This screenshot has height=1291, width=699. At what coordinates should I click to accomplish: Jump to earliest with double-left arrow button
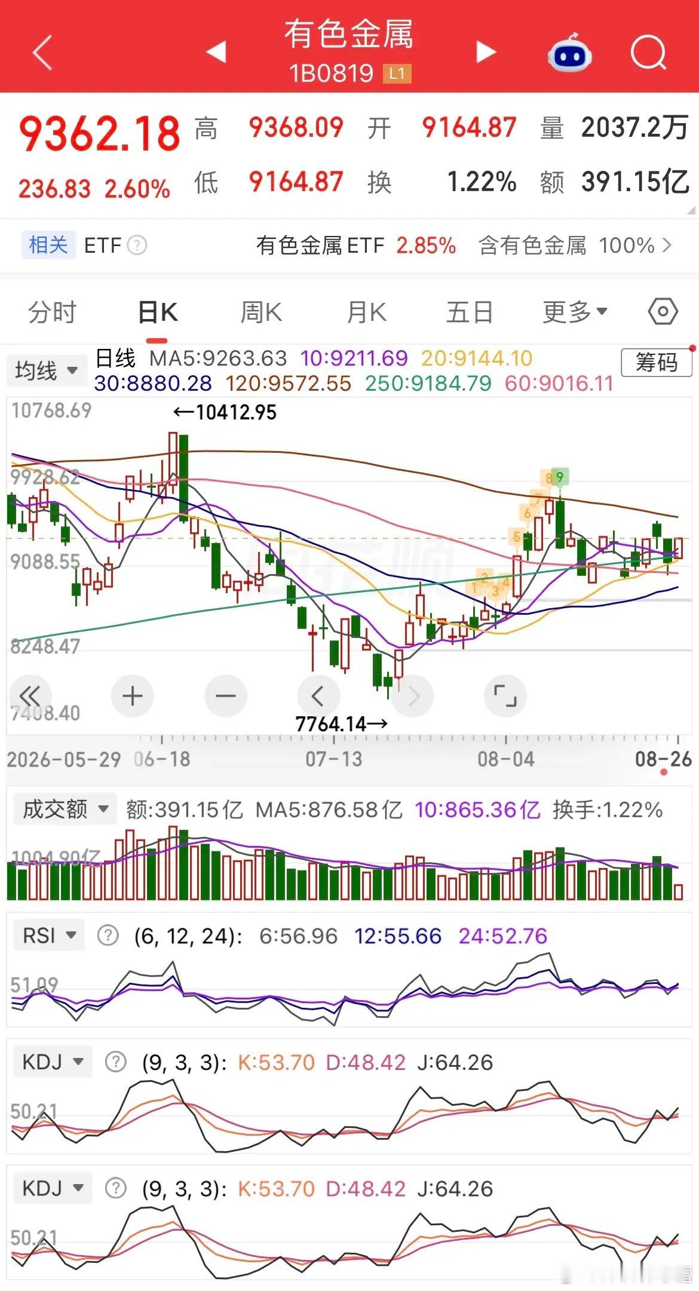30,696
